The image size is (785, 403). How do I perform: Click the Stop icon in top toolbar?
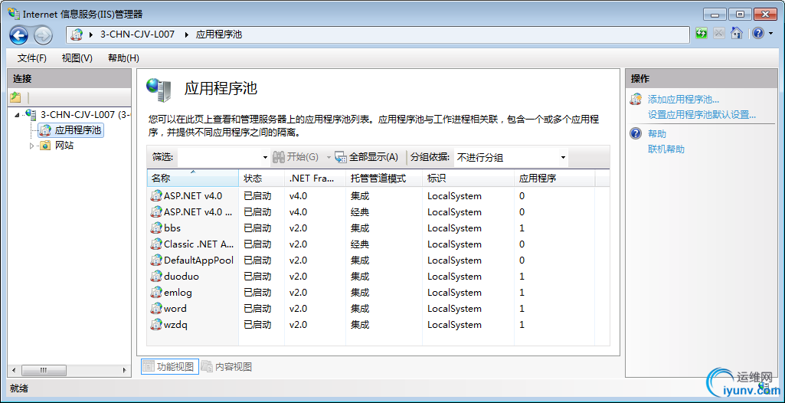[x=719, y=34]
